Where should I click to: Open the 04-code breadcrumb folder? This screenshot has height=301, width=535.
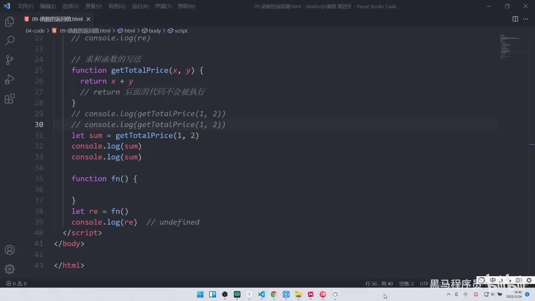[x=35, y=31]
